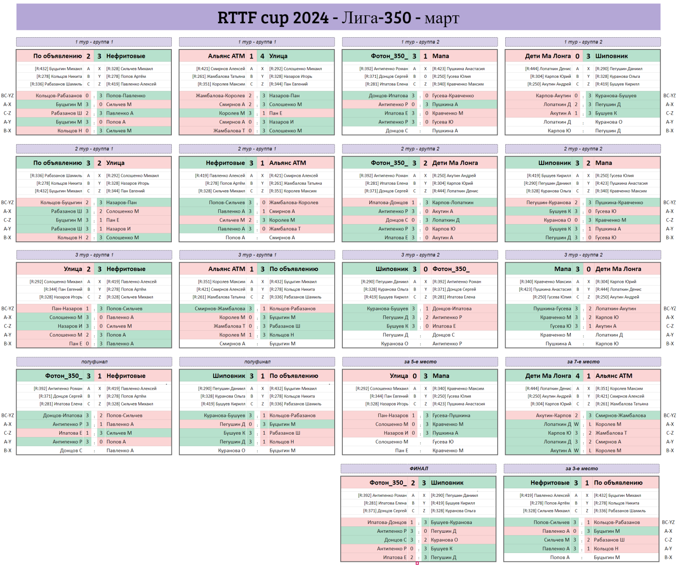Image resolution: width=677 pixels, height=567 pixels.
Task: Click '[R:351] Королев Максим' in за 7-е место lineup
Action: (619, 389)
